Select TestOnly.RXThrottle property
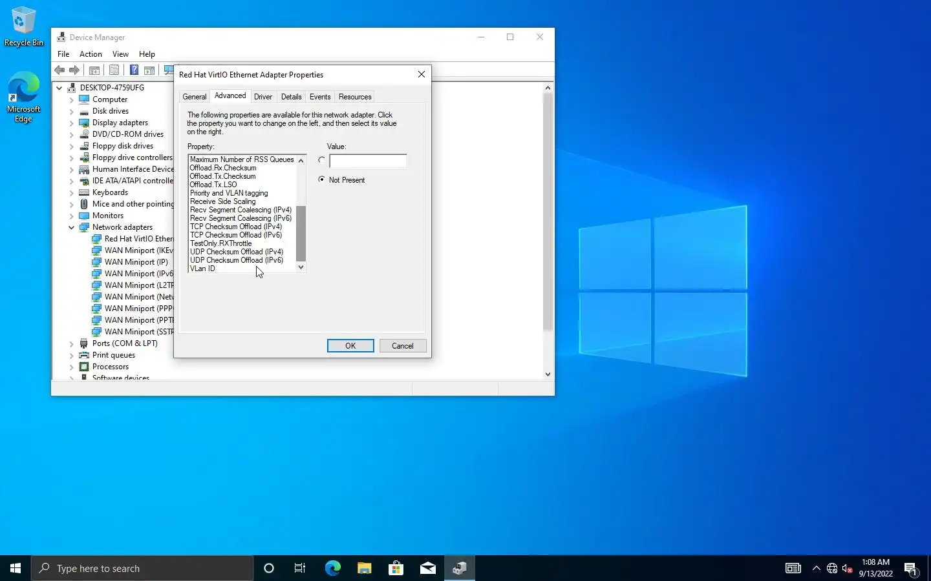The image size is (931, 581). [x=221, y=243]
